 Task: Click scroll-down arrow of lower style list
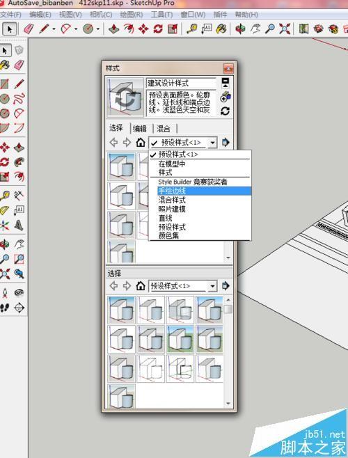pos(228,404)
